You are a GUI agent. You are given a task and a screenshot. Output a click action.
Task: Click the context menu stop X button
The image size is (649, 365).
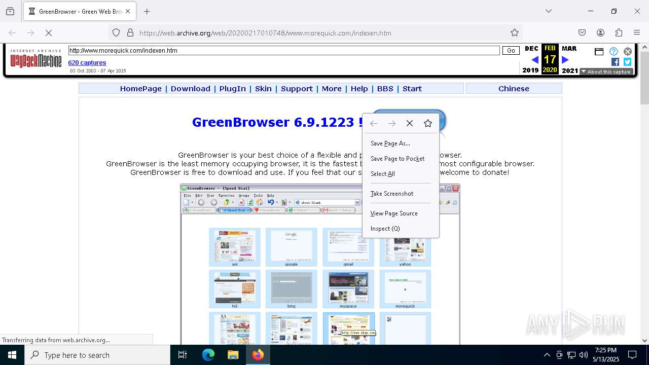tap(410, 123)
